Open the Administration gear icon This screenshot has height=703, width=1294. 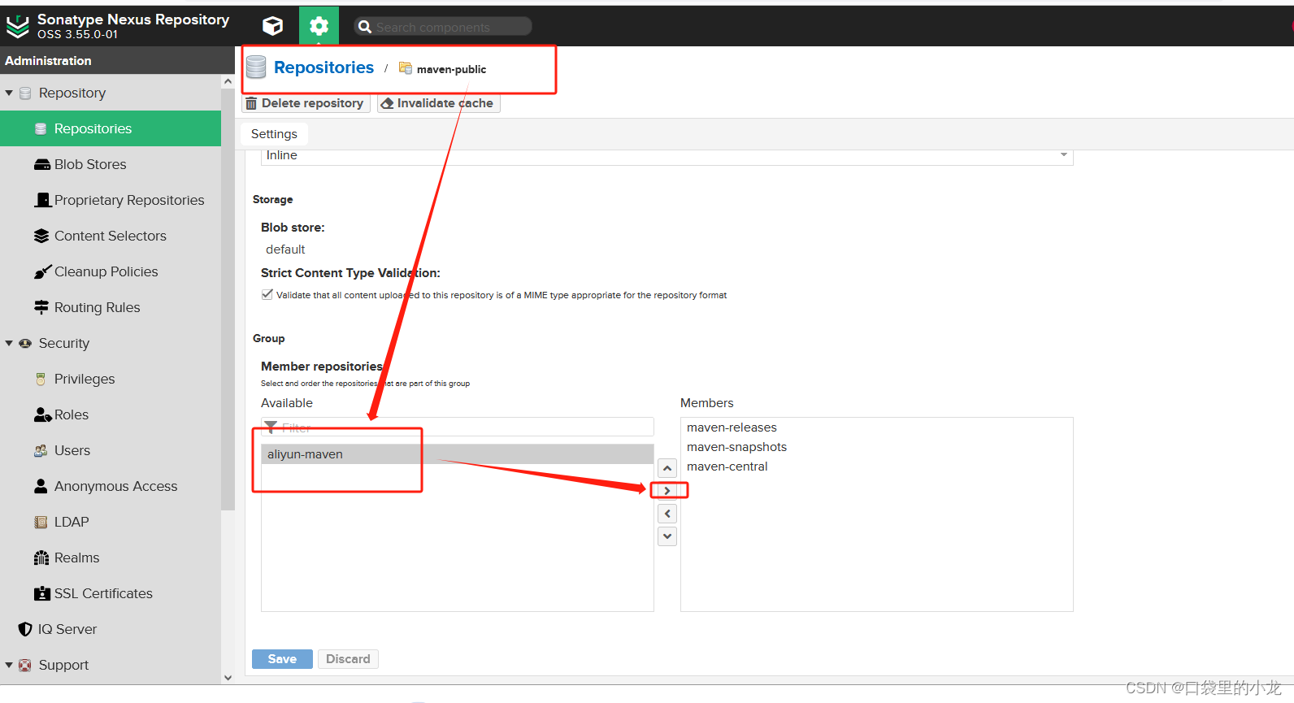click(319, 26)
